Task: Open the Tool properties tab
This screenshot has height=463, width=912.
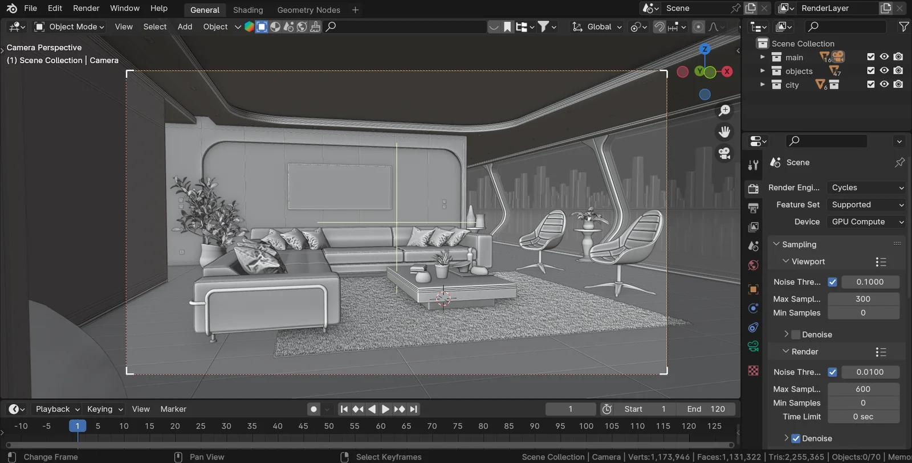Action: pos(753,165)
